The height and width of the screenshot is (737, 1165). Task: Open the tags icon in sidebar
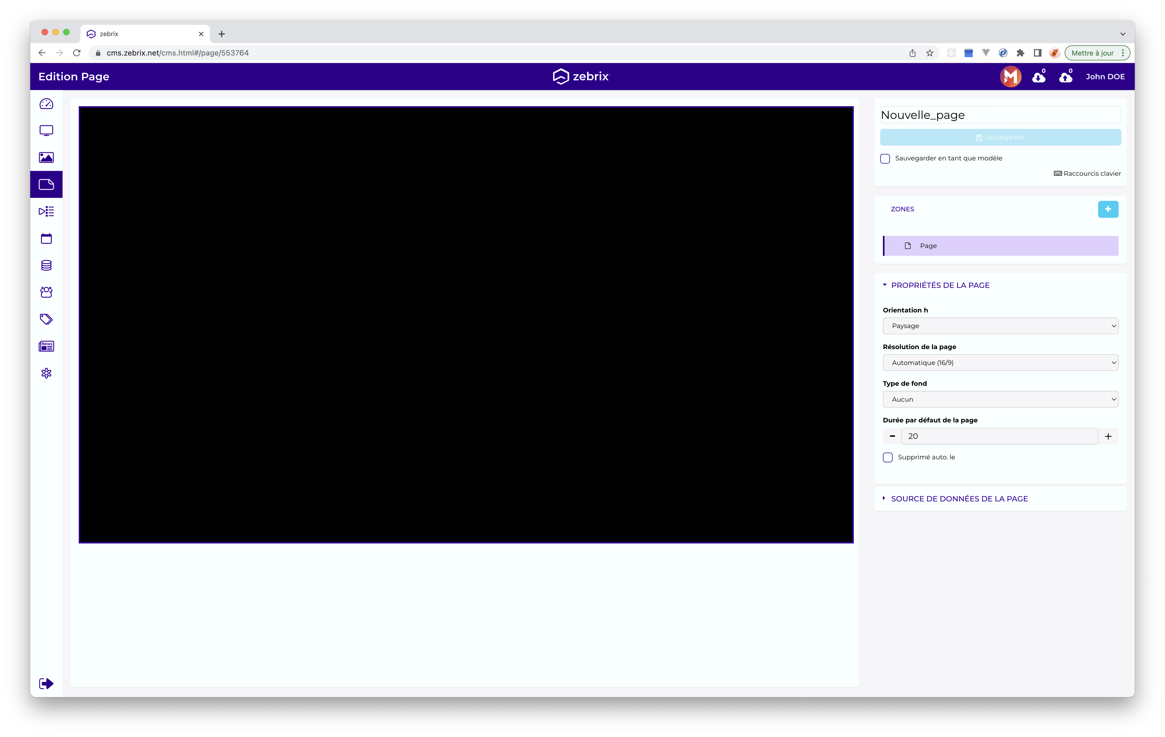tap(46, 319)
